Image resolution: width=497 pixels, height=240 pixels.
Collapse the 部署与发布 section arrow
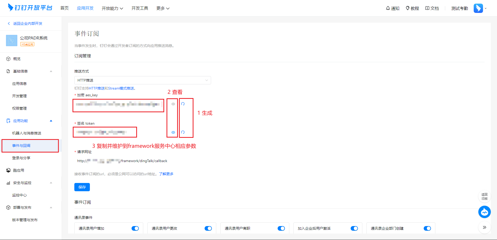[x=51, y=207]
